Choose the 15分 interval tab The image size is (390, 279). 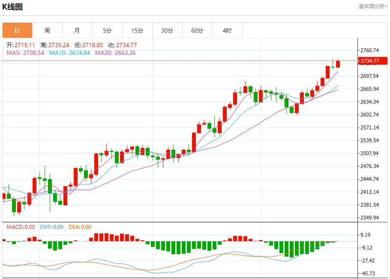[x=137, y=30]
